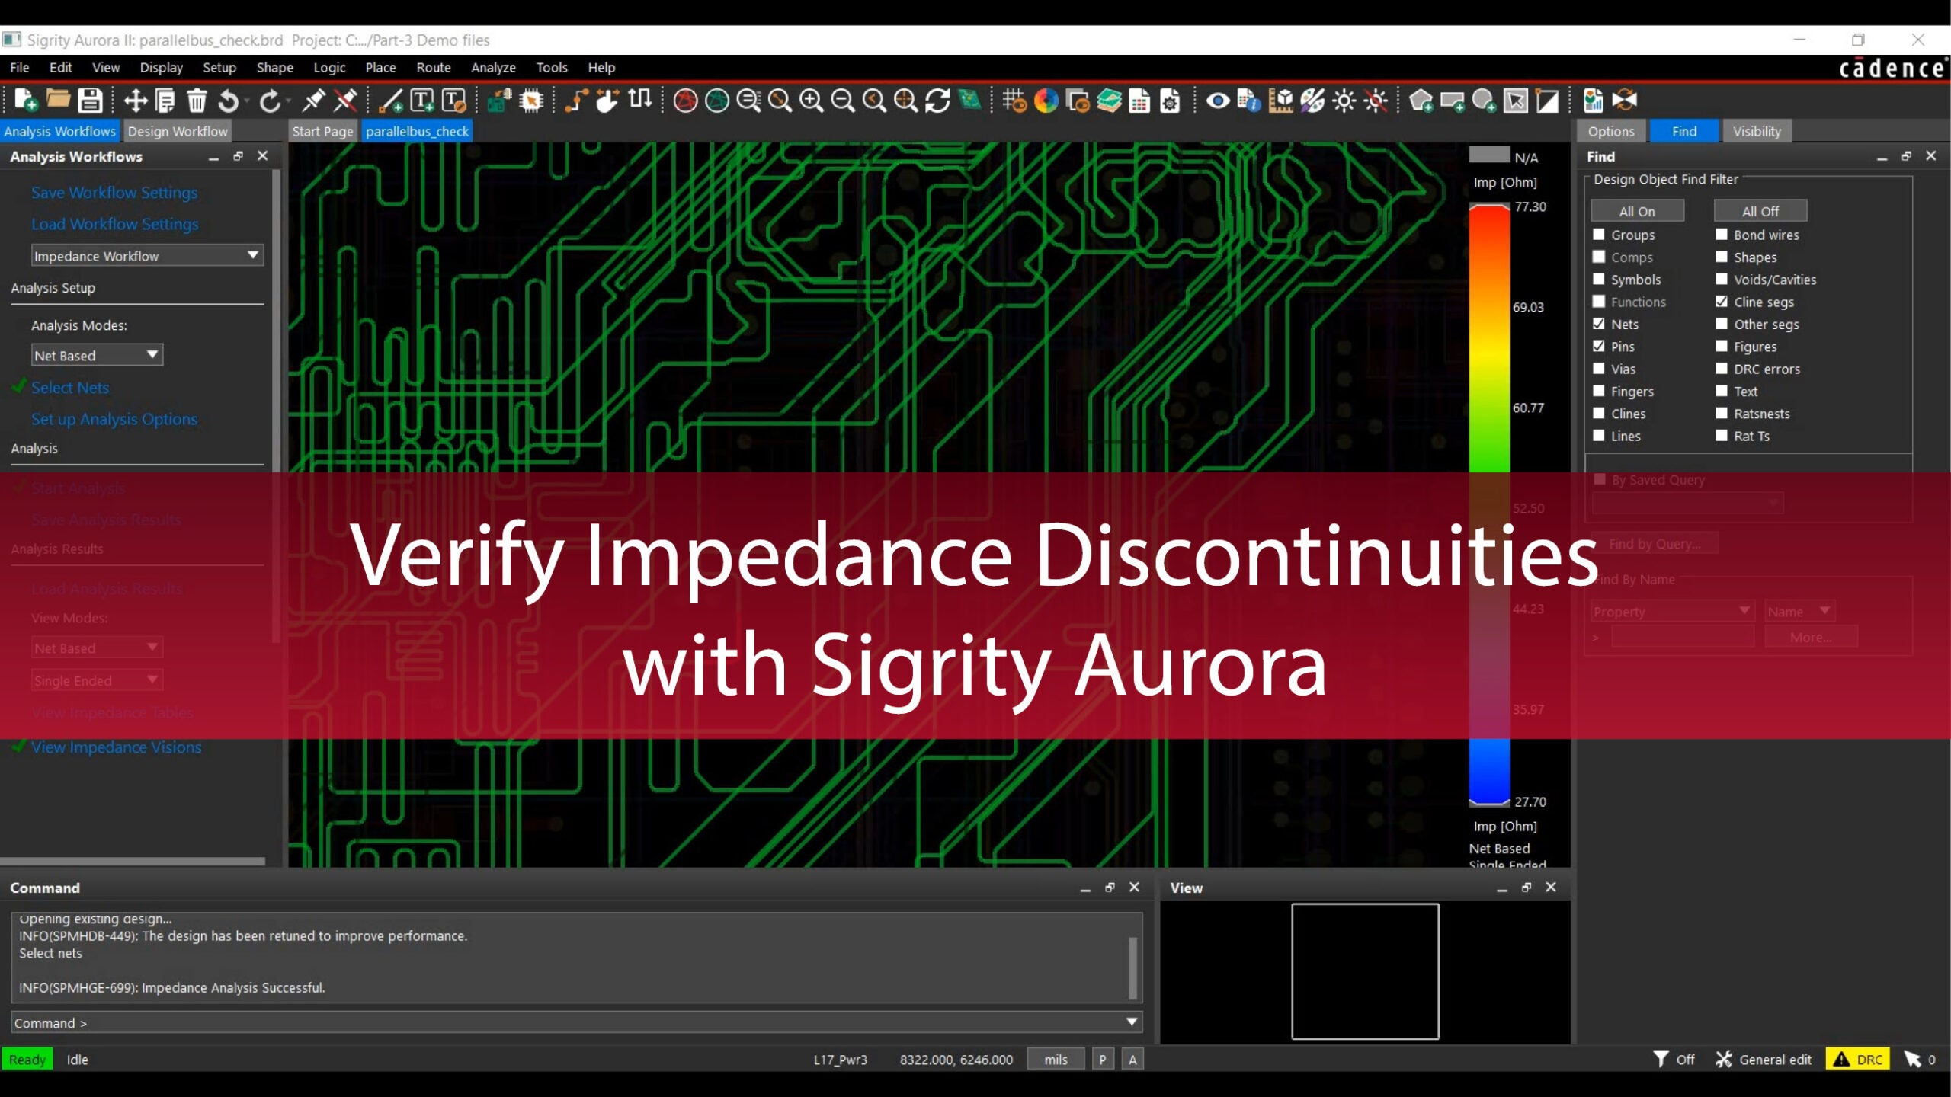Click the Refresh display icon
This screenshot has height=1097, width=1951.
(x=937, y=100)
